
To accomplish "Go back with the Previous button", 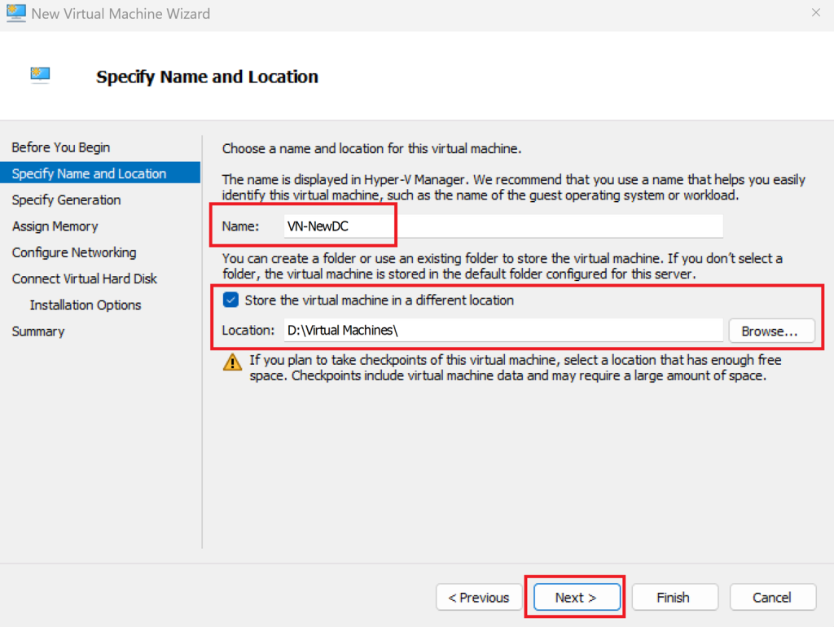I will coord(478,598).
